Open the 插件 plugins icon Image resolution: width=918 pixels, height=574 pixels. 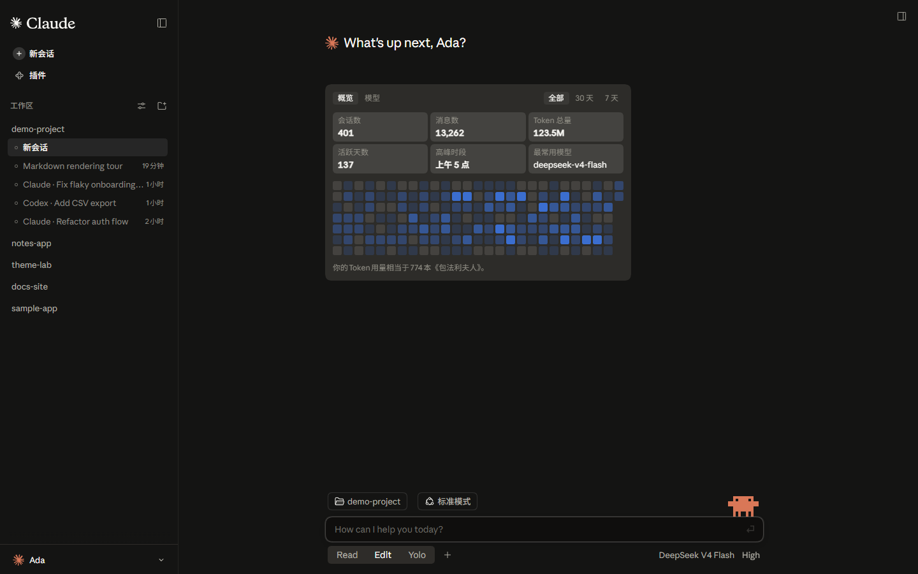click(19, 75)
